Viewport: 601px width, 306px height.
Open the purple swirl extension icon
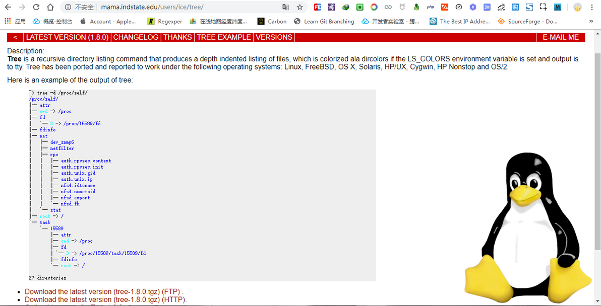coord(332,7)
